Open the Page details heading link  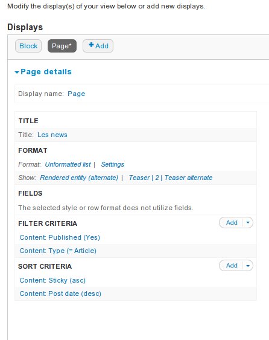point(46,72)
